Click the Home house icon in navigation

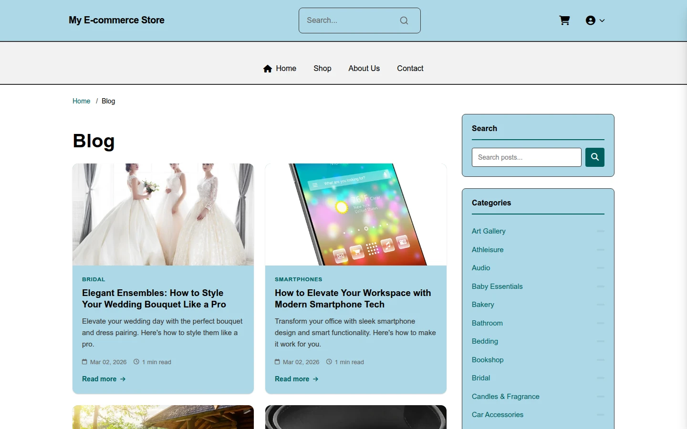click(x=268, y=69)
